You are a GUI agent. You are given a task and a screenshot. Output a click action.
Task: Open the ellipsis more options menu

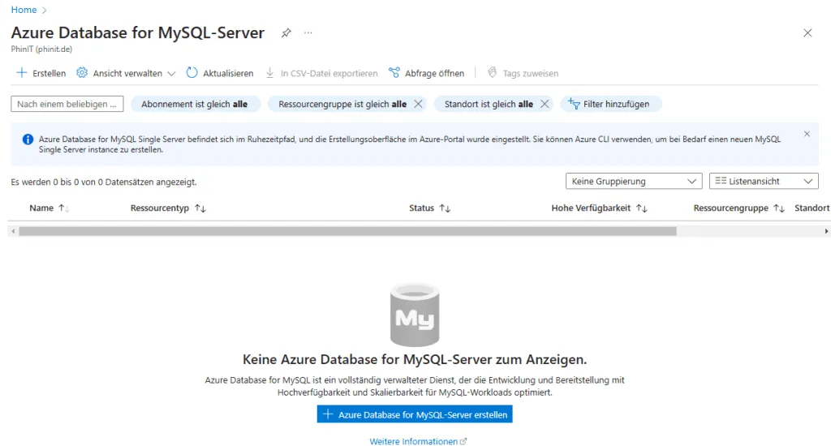(308, 33)
